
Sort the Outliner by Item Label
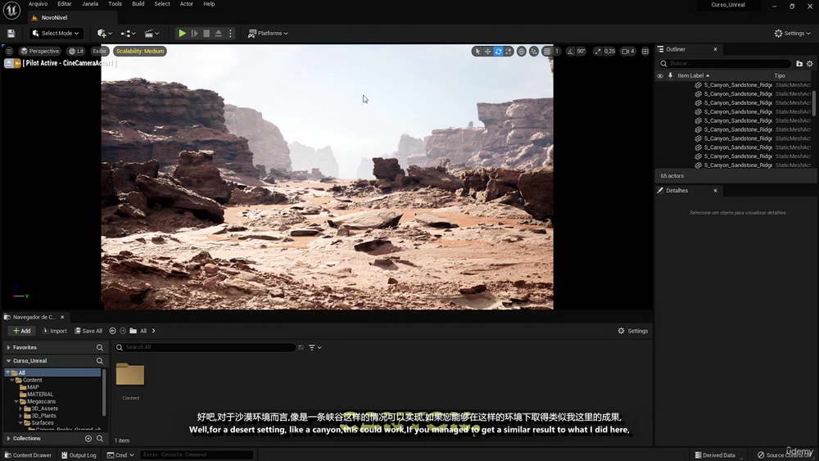point(693,75)
